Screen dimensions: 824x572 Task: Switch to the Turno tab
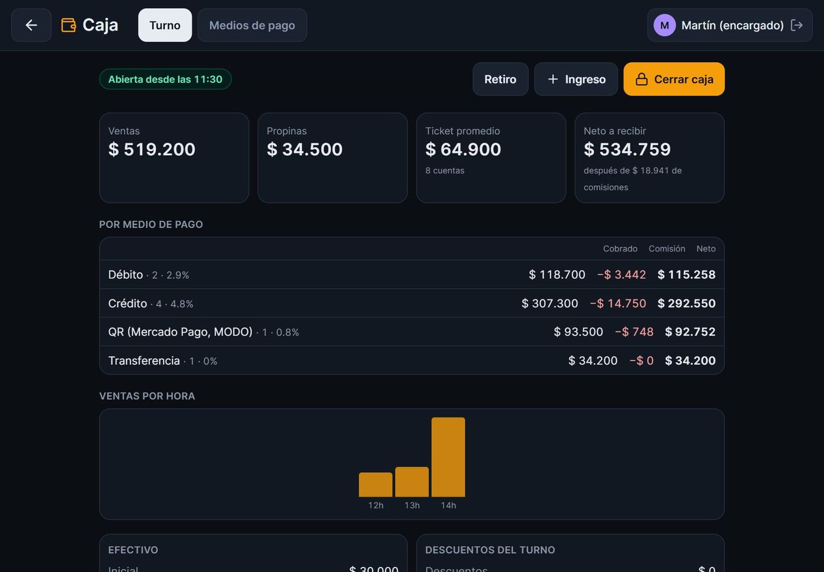pos(165,25)
